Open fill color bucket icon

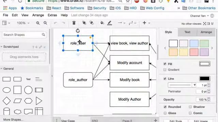[102, 23]
